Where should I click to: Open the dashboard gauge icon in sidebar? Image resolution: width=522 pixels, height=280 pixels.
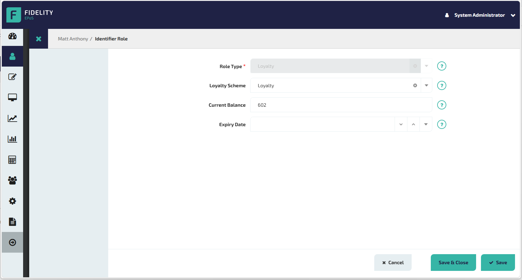tap(12, 36)
